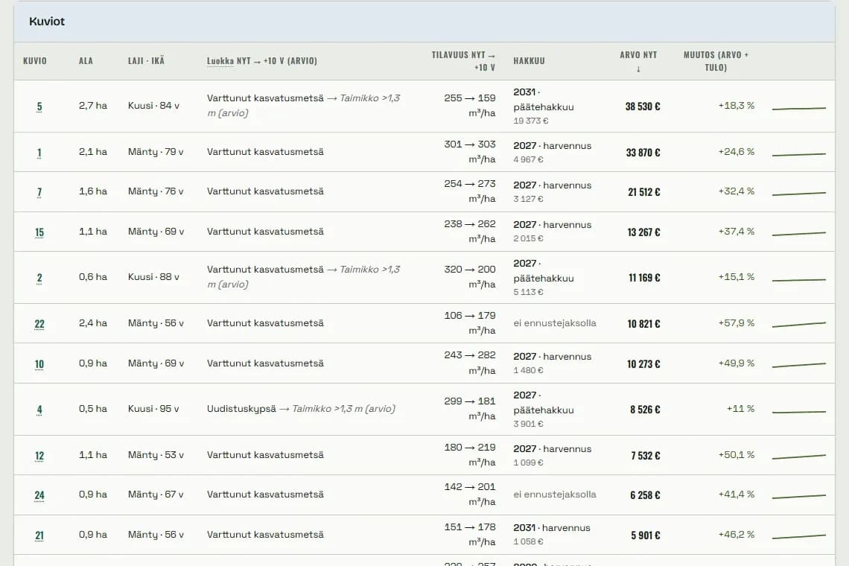The image size is (849, 566).
Task: Open stand link number 15
Action: click(x=39, y=232)
